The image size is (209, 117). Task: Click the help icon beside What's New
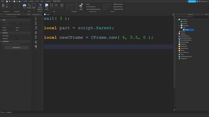(x=197, y=1)
